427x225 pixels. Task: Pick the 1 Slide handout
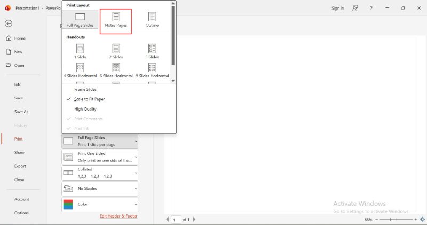(80, 51)
